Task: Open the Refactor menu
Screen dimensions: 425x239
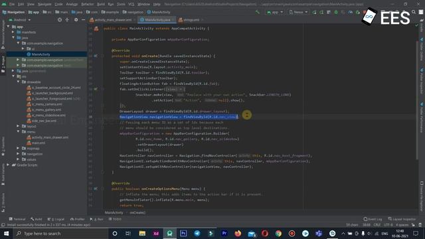Action: tap(87, 4)
